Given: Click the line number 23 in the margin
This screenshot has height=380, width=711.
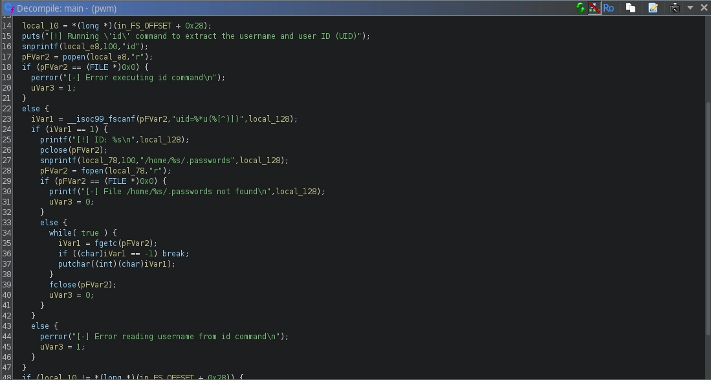Looking at the screenshot, I should click(x=7, y=119).
